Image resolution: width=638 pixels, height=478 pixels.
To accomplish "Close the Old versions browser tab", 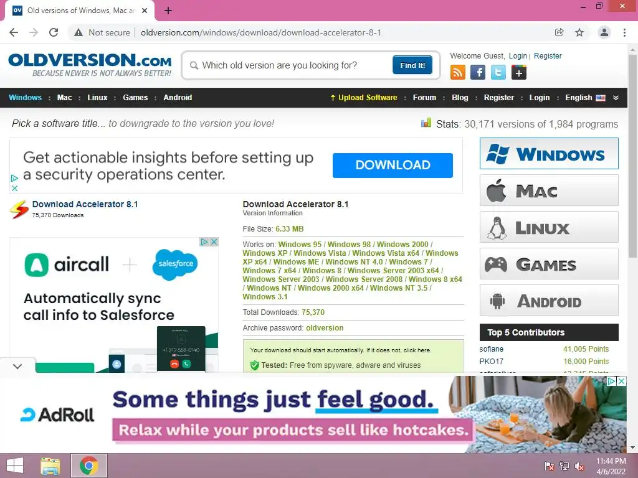I will [145, 11].
